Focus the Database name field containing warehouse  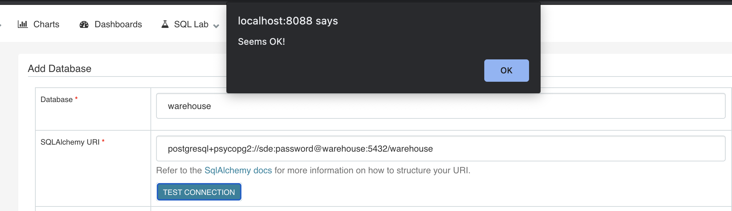[441, 106]
